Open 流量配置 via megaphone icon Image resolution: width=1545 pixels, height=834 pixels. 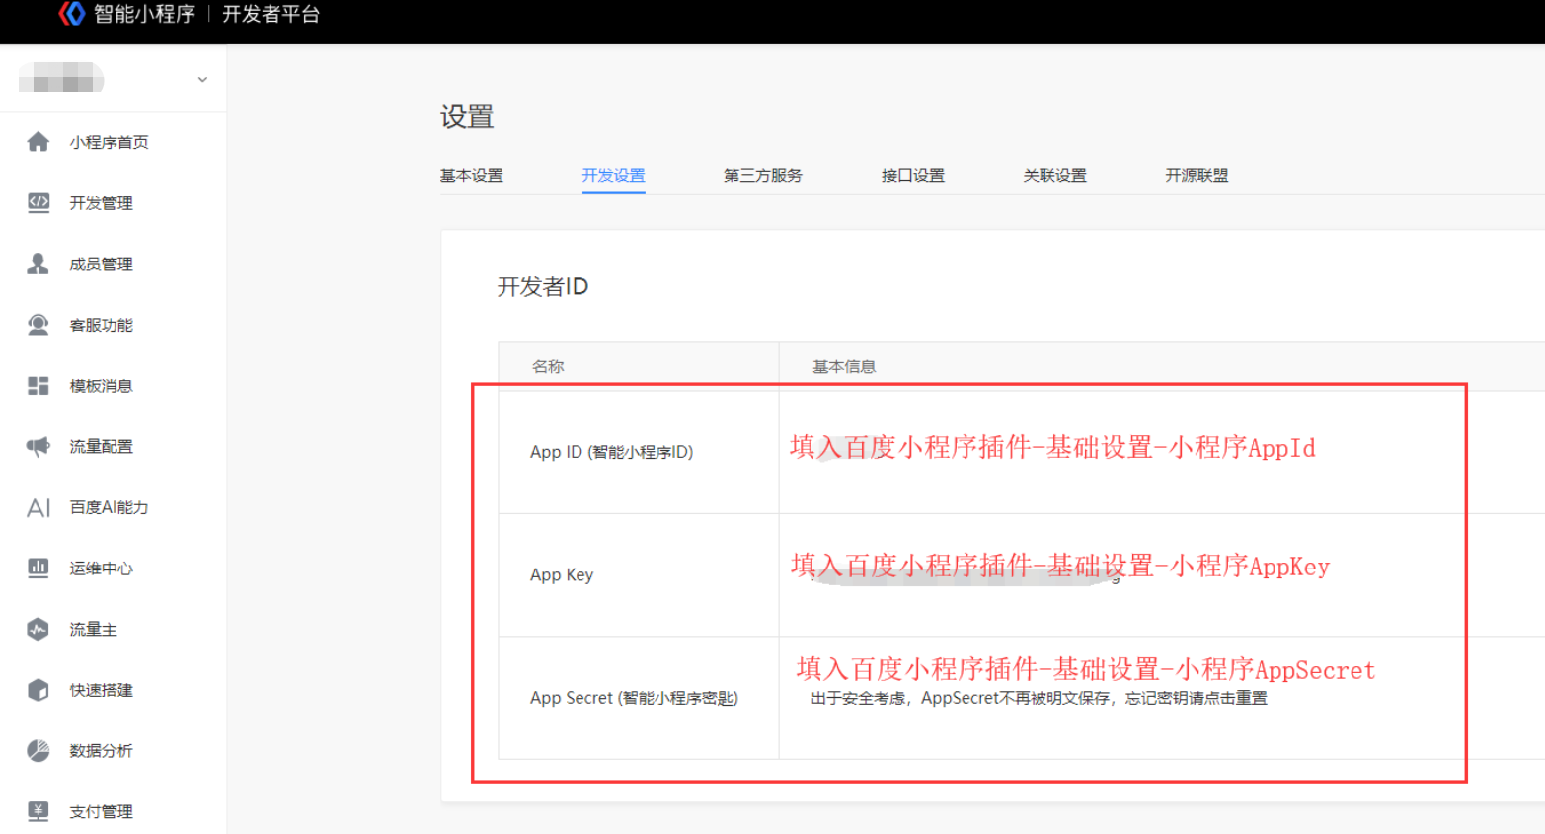(x=39, y=447)
